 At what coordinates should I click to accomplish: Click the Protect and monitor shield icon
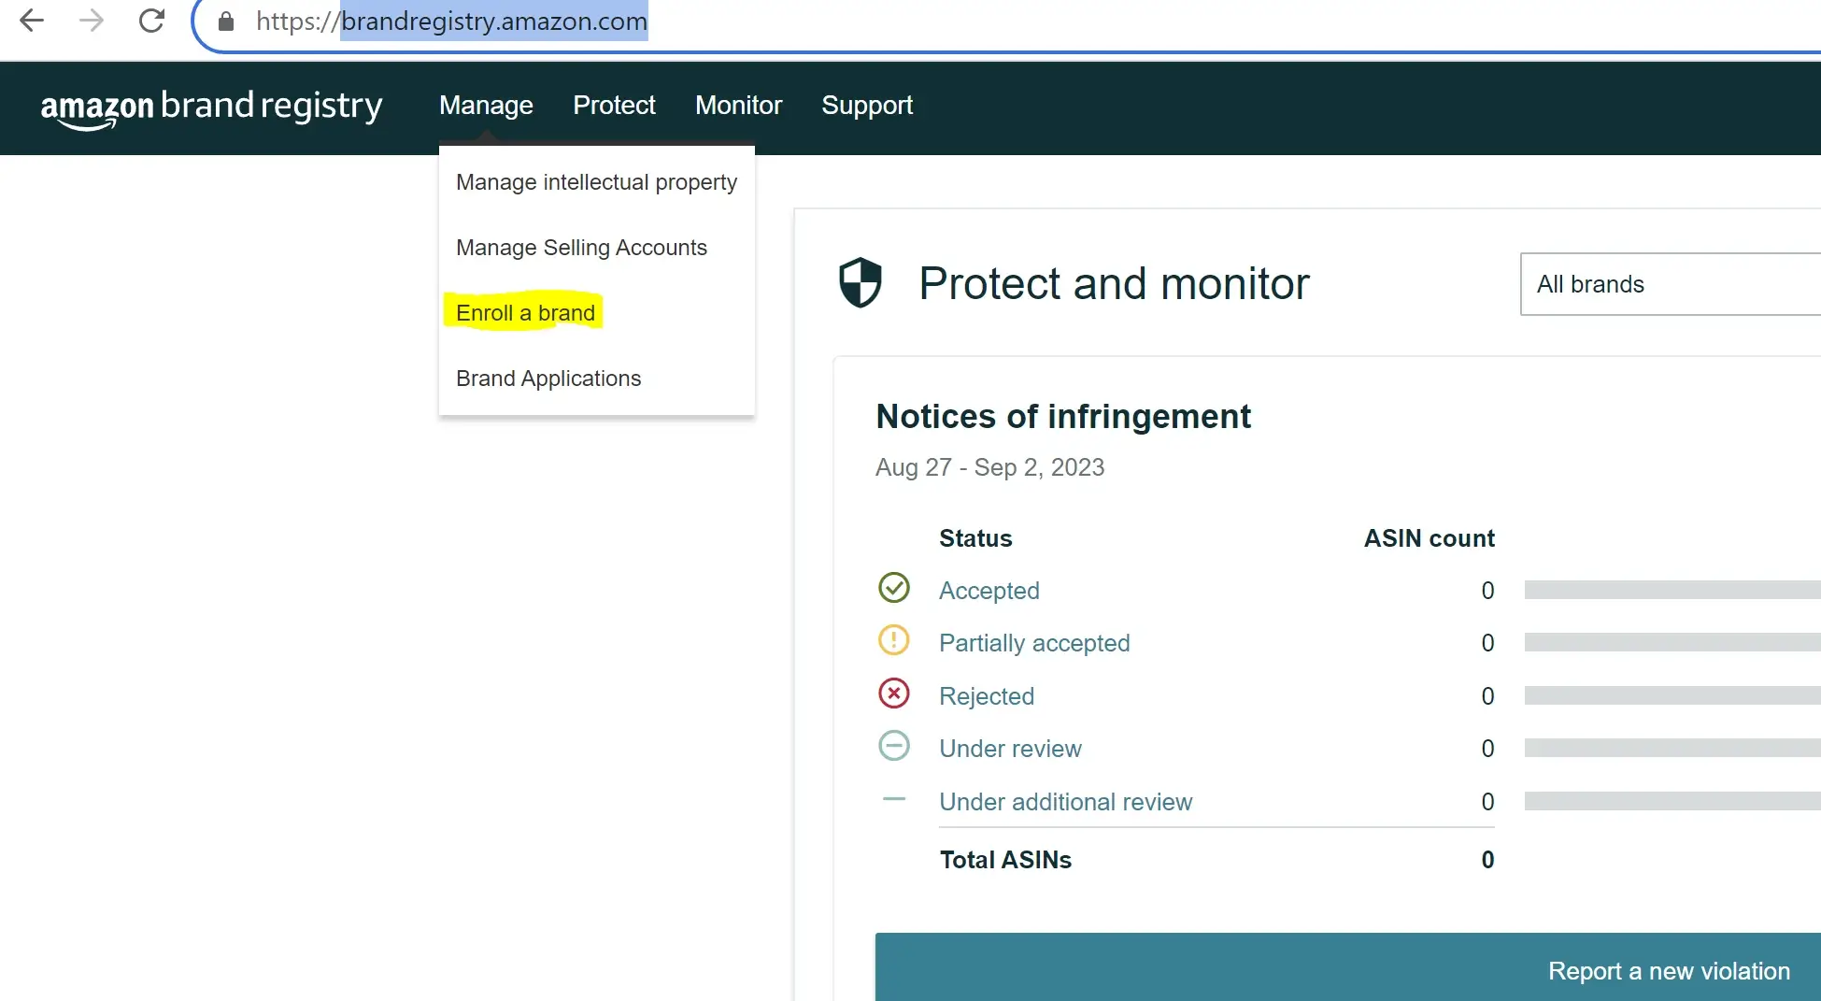[860, 282]
